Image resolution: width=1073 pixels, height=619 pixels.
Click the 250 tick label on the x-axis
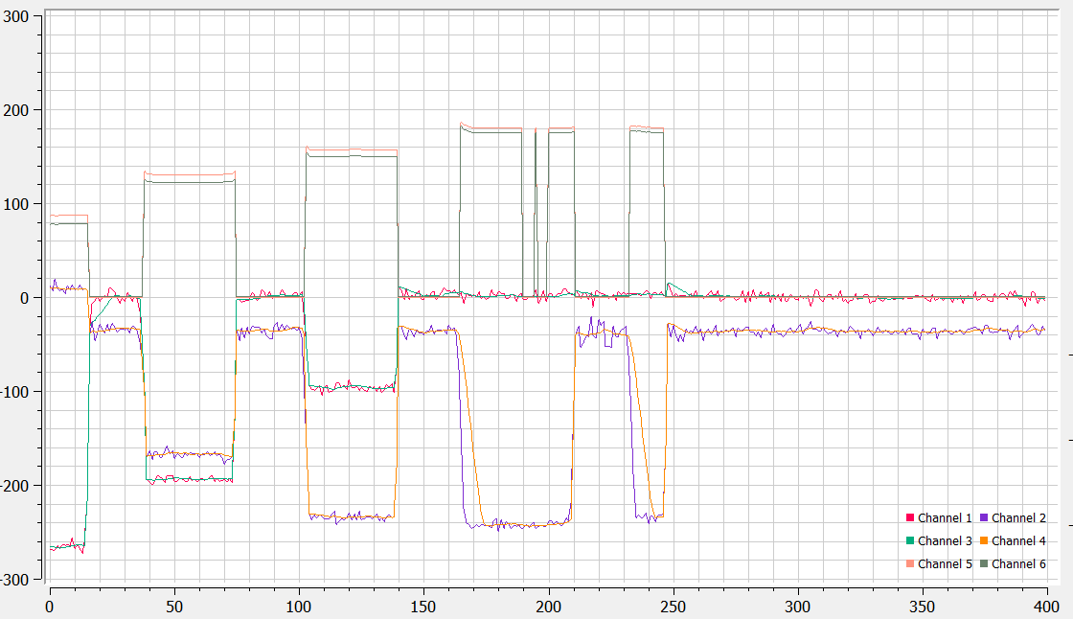[x=673, y=607]
